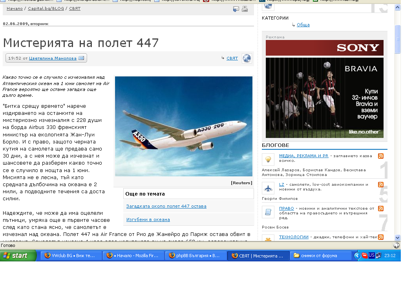Go to the Capital.bg/BLOG breadcrumb link
The width and height of the screenshot is (402, 301).
click(x=46, y=9)
